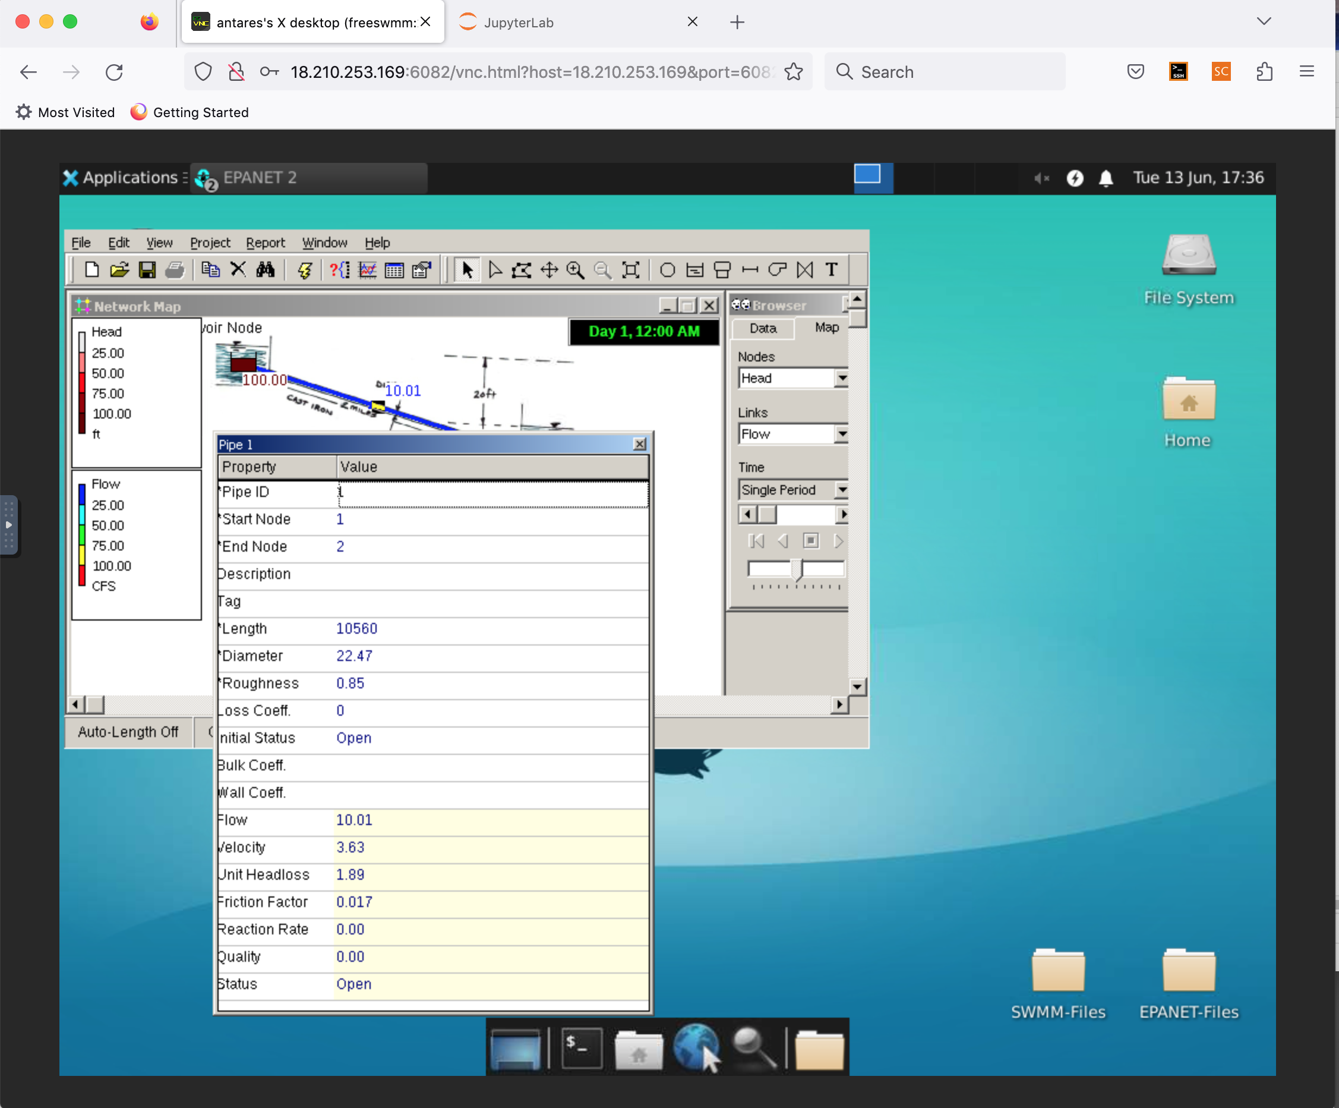Select the Select Object arrow tool

(468, 270)
